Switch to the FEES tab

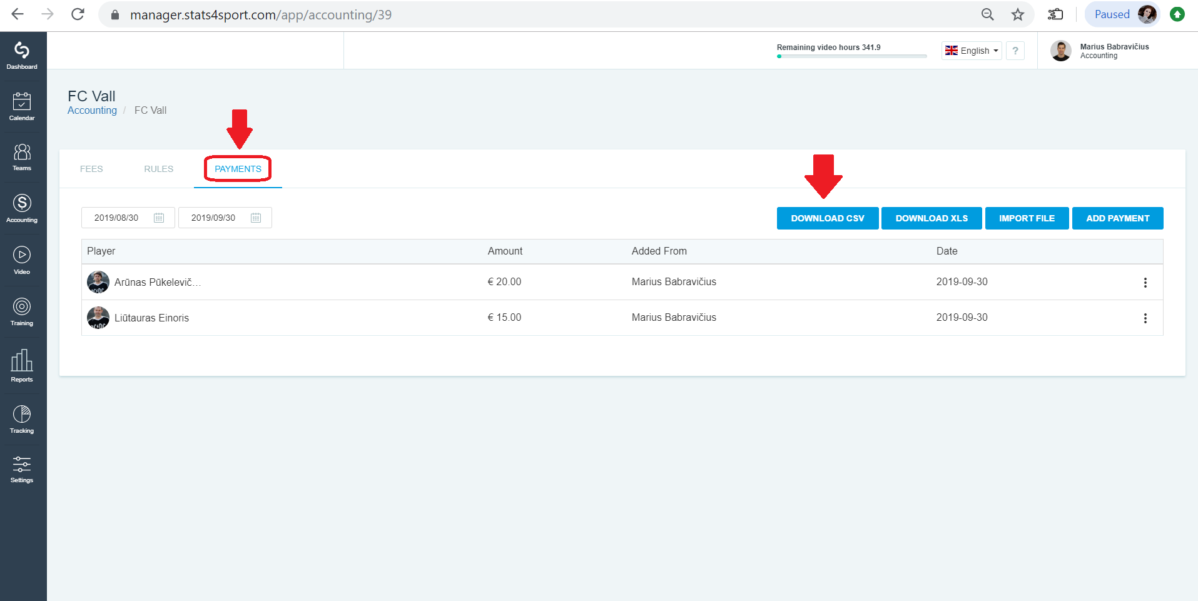coord(91,169)
